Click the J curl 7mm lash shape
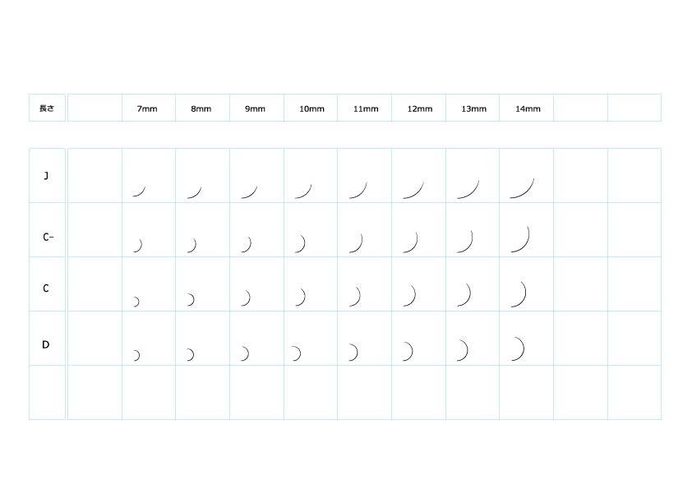Viewport: 692px width, 489px height. point(139,191)
